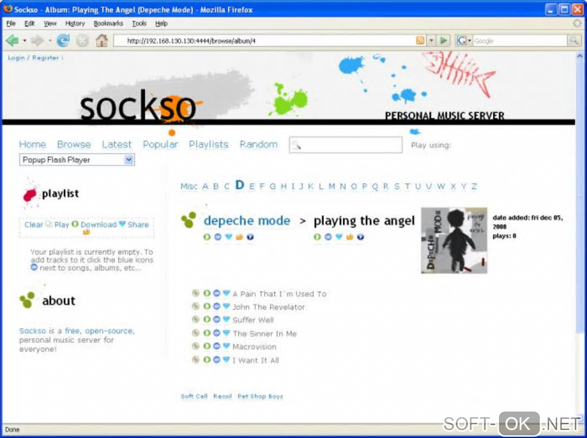Open the Playlists page

[x=208, y=144]
